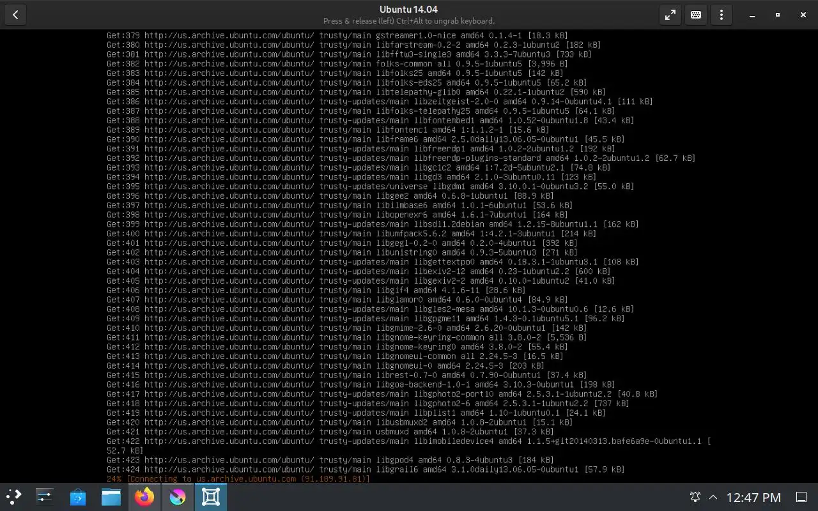Click the ungrab keyboard hint subtitle
The image size is (818, 511).
(408, 21)
